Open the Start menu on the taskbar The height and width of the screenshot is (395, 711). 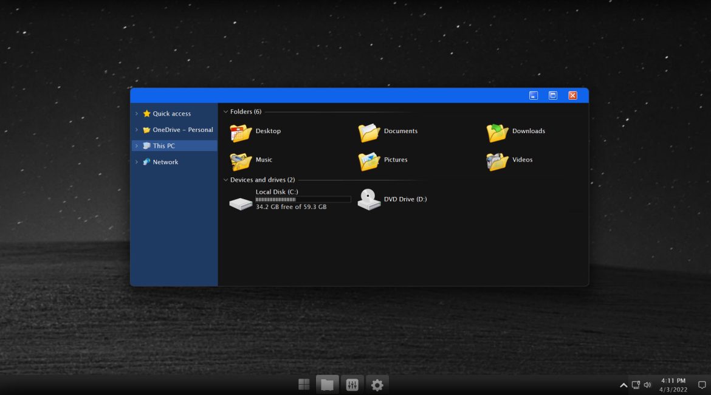click(x=304, y=384)
